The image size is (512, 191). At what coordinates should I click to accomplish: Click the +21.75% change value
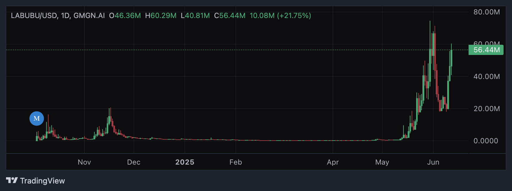tap(294, 16)
